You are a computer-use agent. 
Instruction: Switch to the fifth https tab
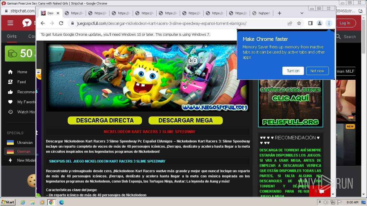point(168,13)
